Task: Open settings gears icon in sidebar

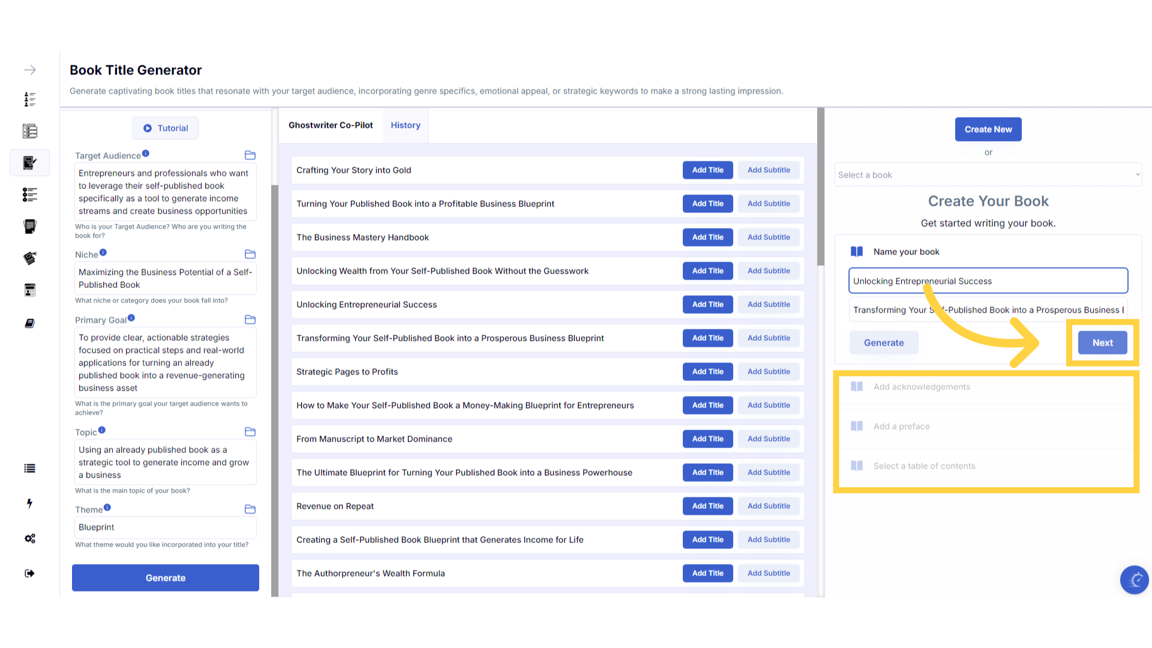Action: coord(29,538)
